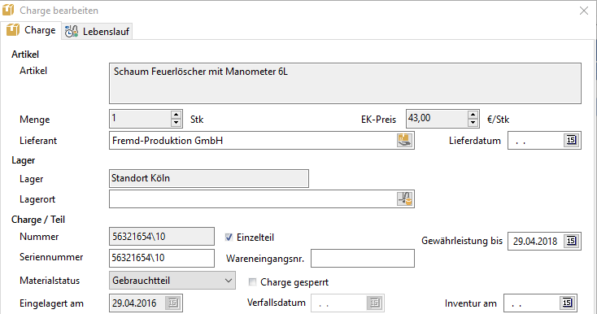Image resolution: width=597 pixels, height=314 pixels.
Task: Click the Charge bearbeiten title bar icon
Action: pos(8,10)
